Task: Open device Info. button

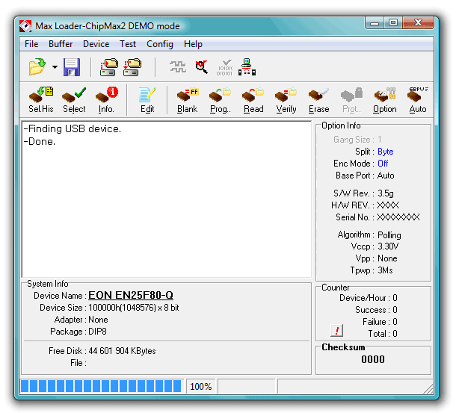Action: [x=107, y=100]
